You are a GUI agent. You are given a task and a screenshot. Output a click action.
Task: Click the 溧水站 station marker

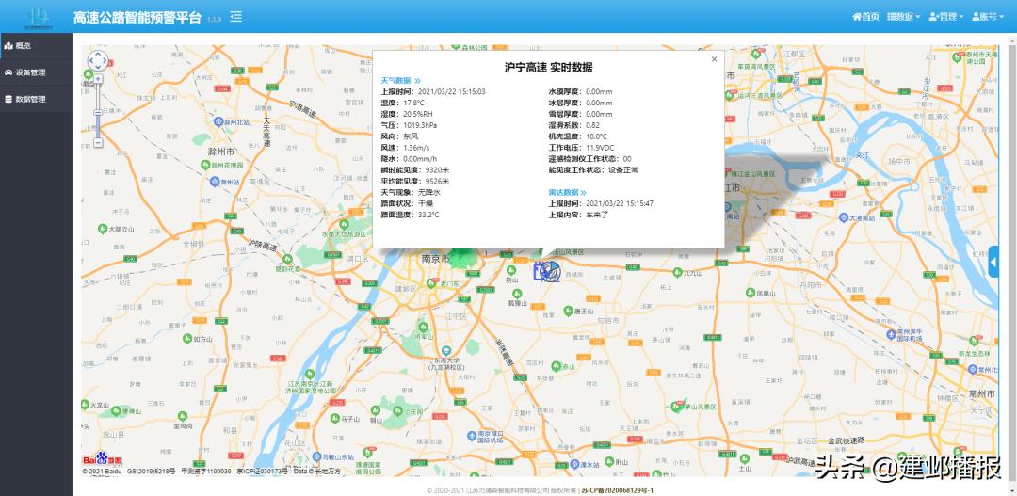[x=574, y=465]
